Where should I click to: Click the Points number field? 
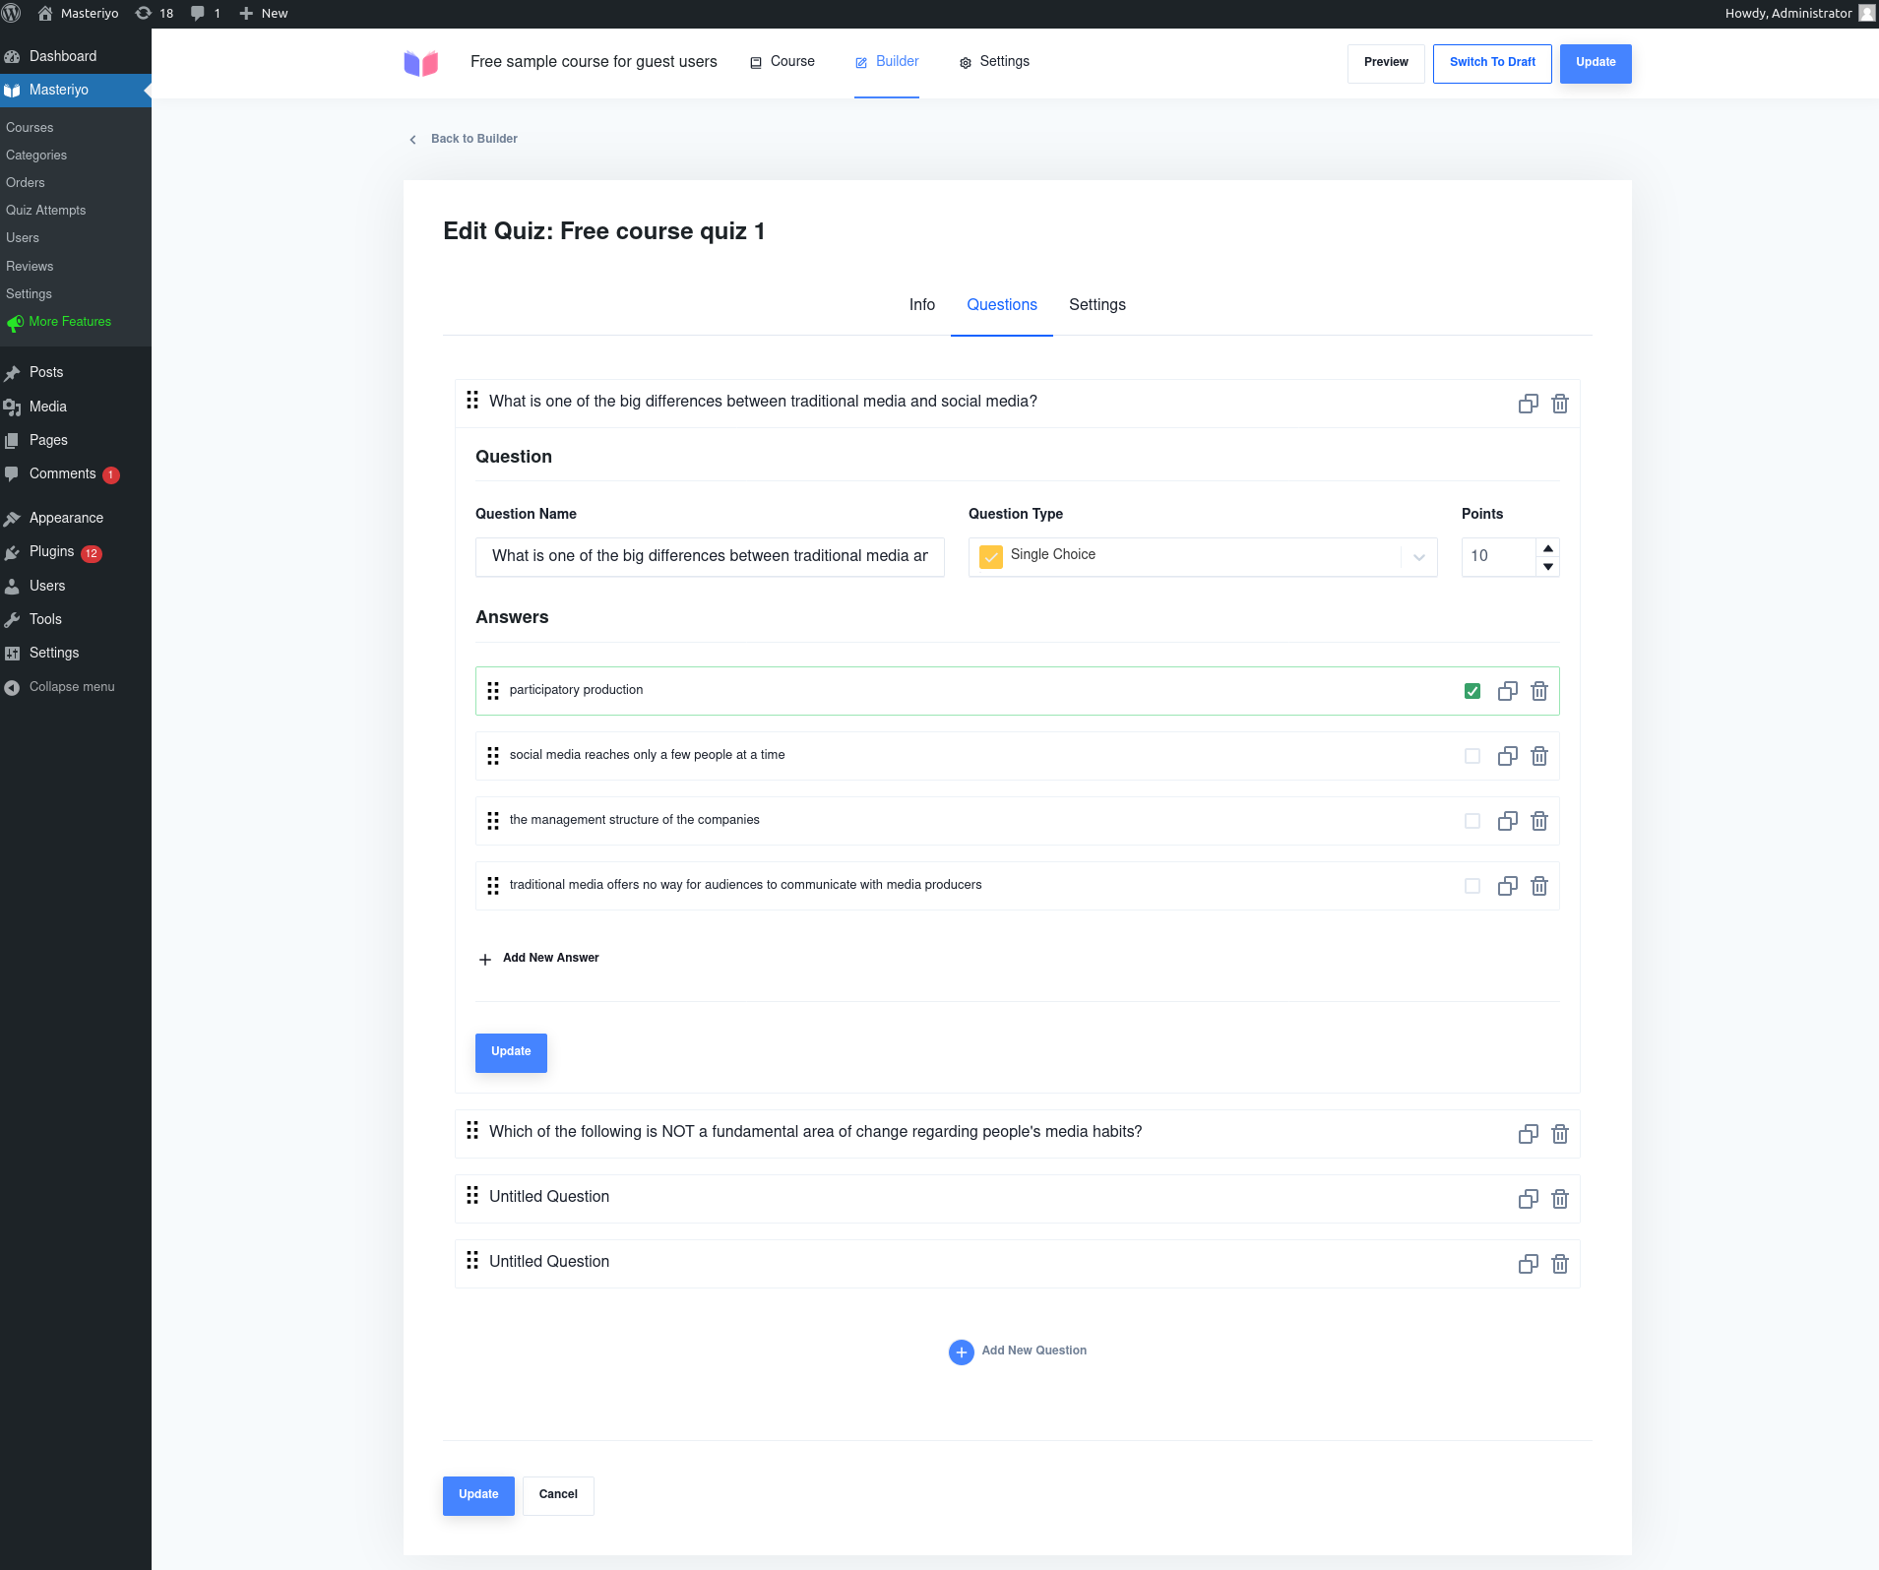[1498, 557]
